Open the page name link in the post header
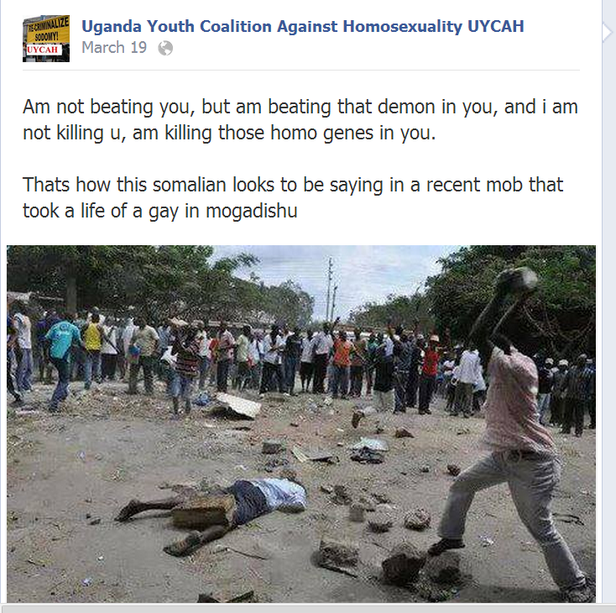Screen dimensions: 616x613 [302, 26]
